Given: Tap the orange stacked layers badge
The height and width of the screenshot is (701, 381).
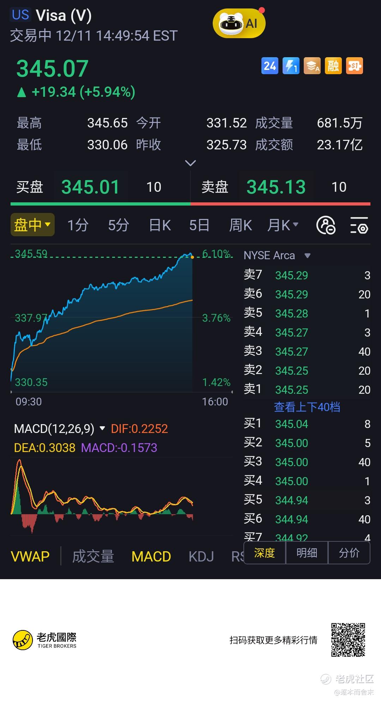Looking at the screenshot, I should [312, 66].
